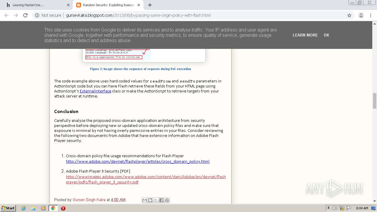377x212 pixels.
Task: Close the Leaving HackerOne tab
Action: point(68,5)
